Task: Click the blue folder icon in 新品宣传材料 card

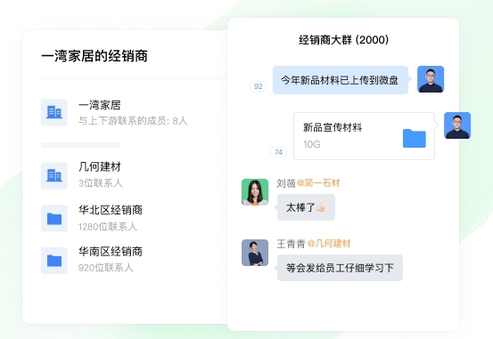Action: tap(415, 138)
